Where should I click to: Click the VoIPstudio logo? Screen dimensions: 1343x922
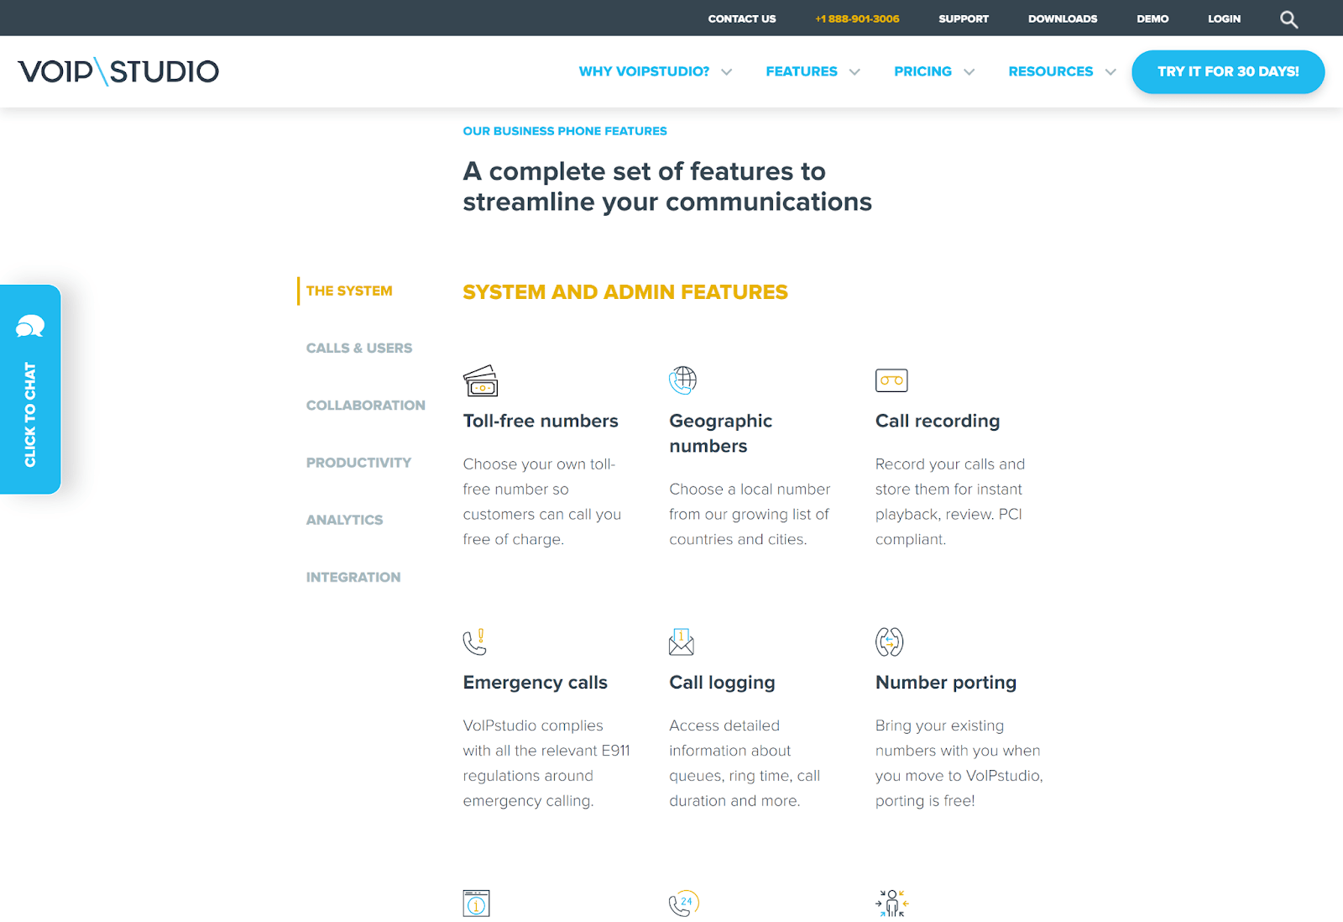coord(118,71)
